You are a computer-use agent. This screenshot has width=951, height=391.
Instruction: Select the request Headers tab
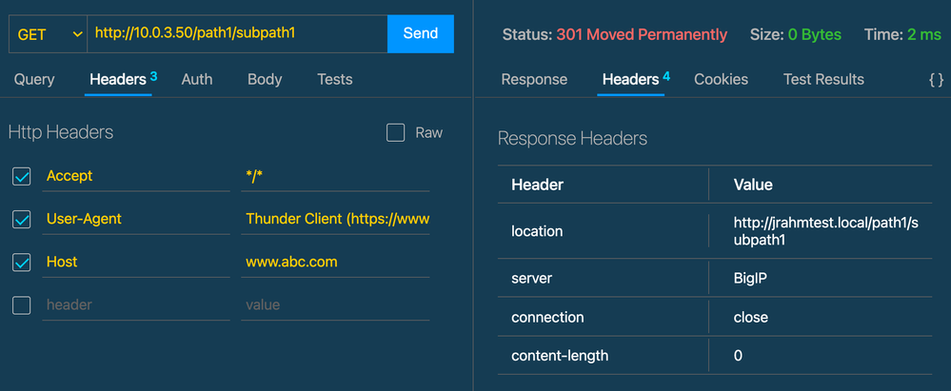click(x=117, y=80)
